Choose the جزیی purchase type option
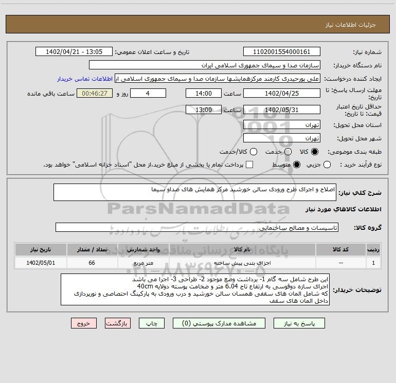Image resolution: width=396 pixels, height=383 pixels. 327,165
